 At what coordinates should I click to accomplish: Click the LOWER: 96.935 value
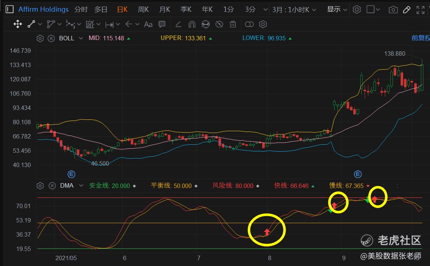point(264,38)
